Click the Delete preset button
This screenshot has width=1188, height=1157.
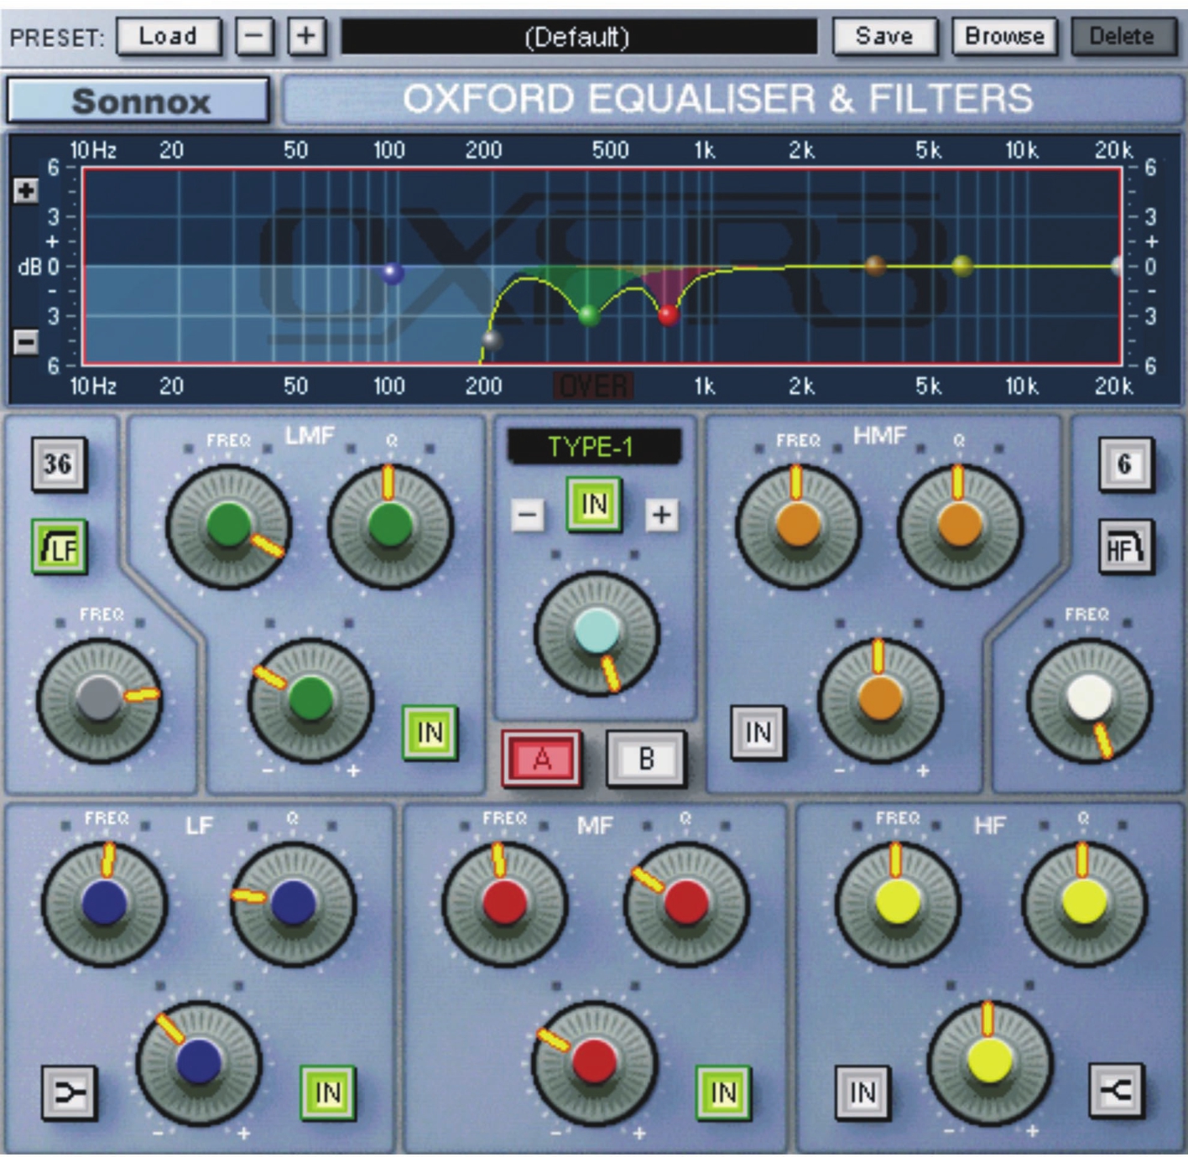coord(1123,37)
